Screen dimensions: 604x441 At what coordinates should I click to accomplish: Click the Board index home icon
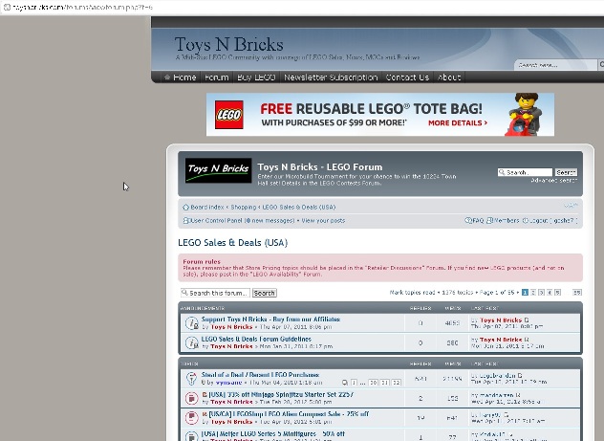(185, 207)
